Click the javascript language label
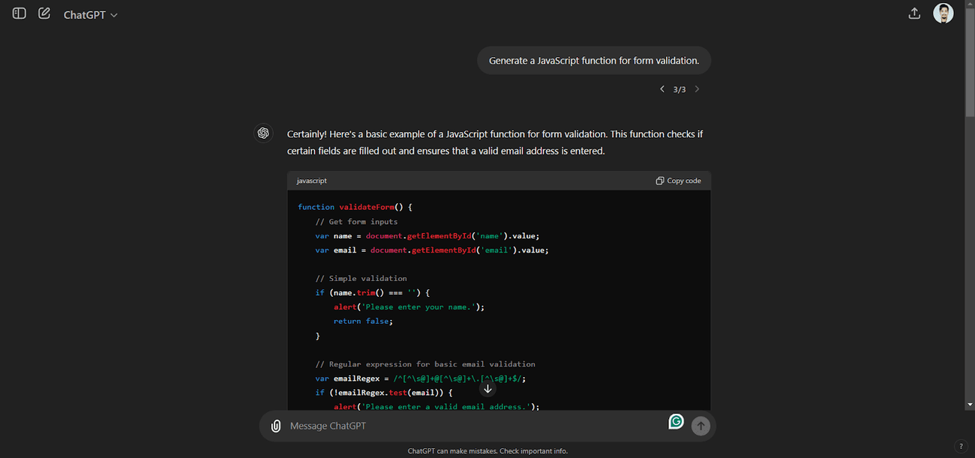Image resolution: width=975 pixels, height=458 pixels. (x=312, y=181)
